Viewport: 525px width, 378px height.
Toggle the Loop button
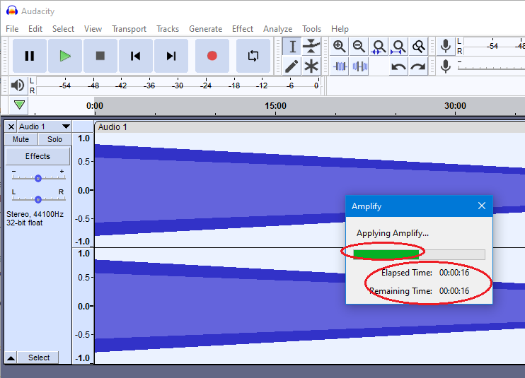(253, 56)
